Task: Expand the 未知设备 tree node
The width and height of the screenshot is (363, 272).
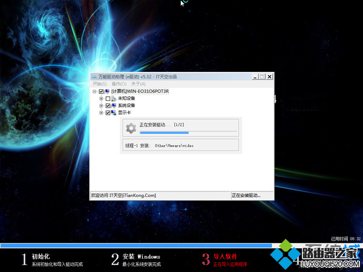Action: pos(101,99)
